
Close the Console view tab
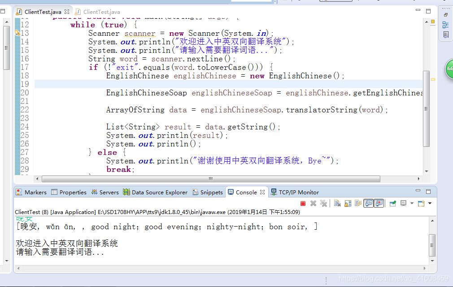[262, 192]
